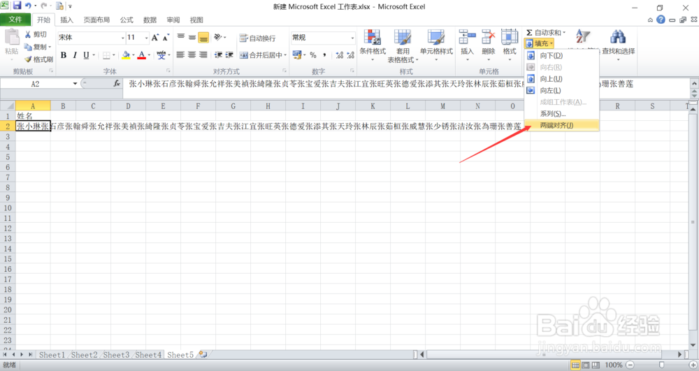Expand the font color dropdown arrow
The width and height of the screenshot is (699, 371).
(149, 55)
